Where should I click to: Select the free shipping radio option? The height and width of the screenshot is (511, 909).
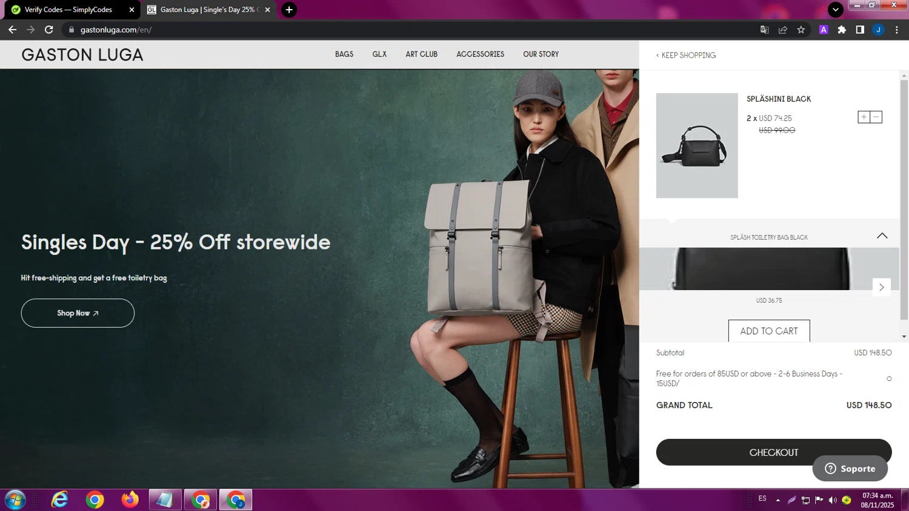click(x=889, y=378)
